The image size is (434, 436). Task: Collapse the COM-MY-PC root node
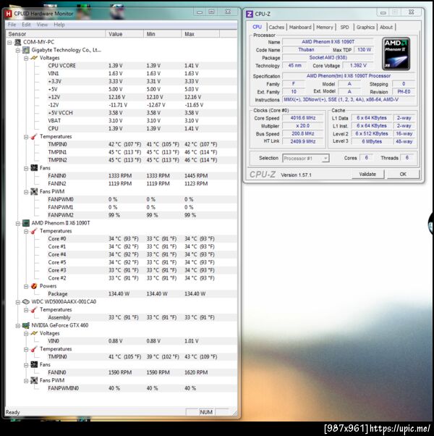[x=9, y=43]
